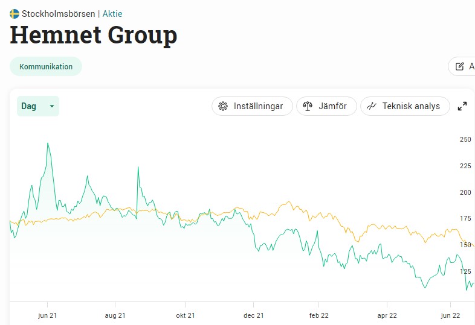The image size is (475, 325).
Task: Expand chart to fullscreen with the arrows icon
Action: pyautogui.click(x=462, y=106)
